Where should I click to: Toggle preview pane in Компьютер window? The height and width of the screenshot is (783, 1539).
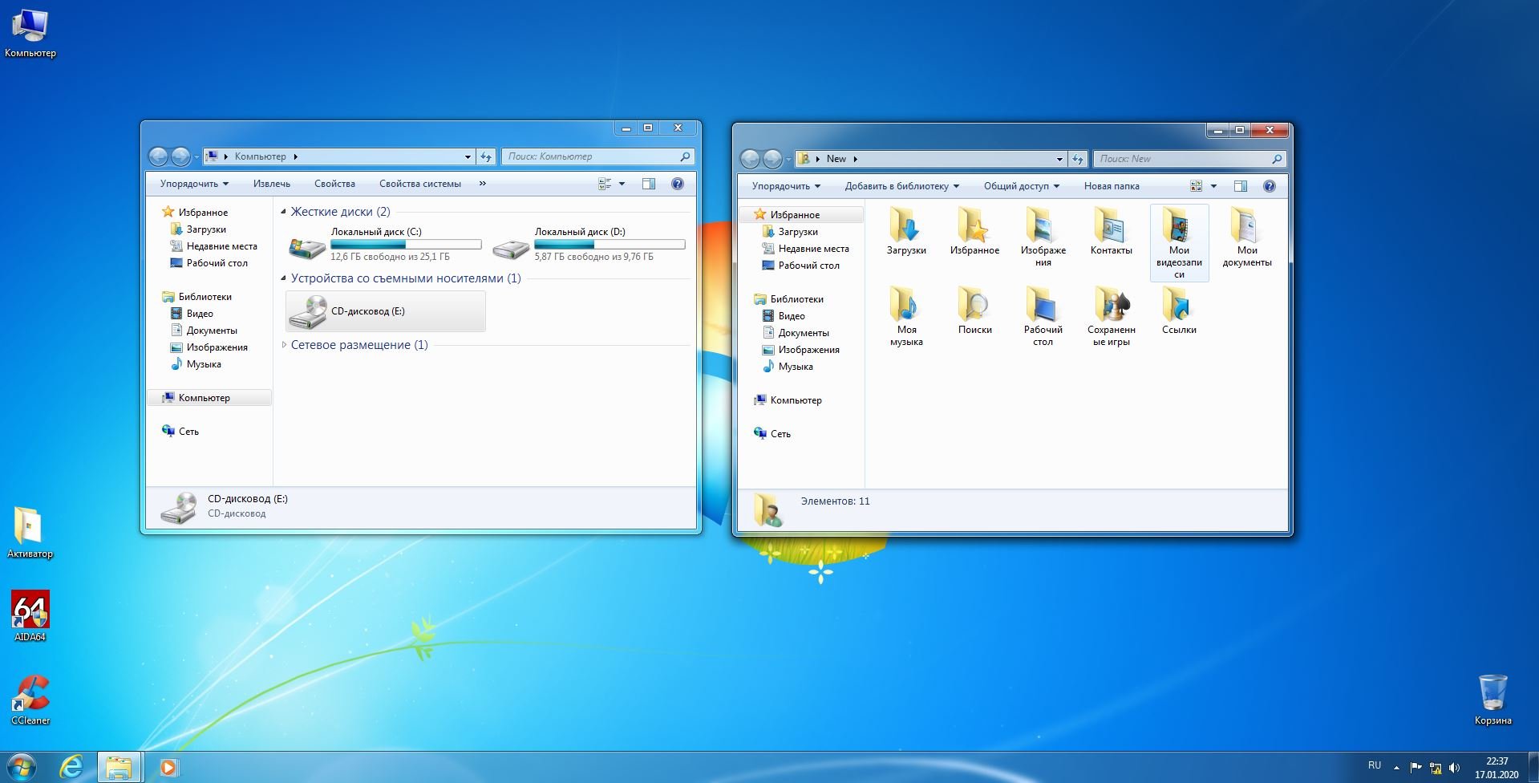pos(649,184)
